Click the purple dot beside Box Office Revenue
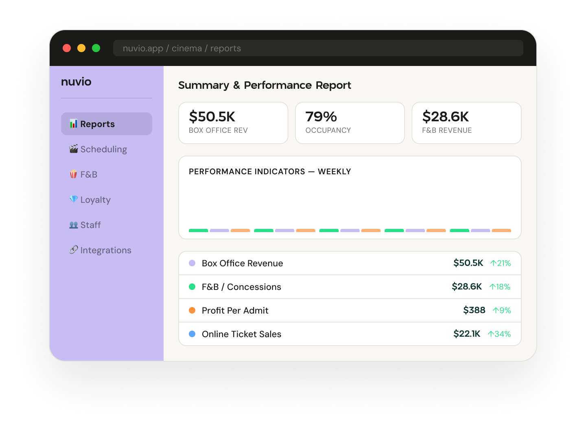 192,263
